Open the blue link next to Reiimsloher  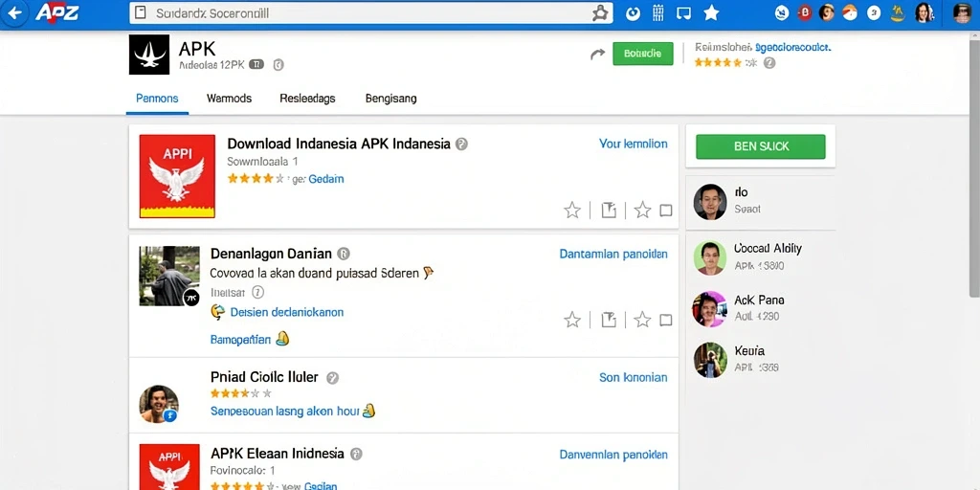pos(793,47)
